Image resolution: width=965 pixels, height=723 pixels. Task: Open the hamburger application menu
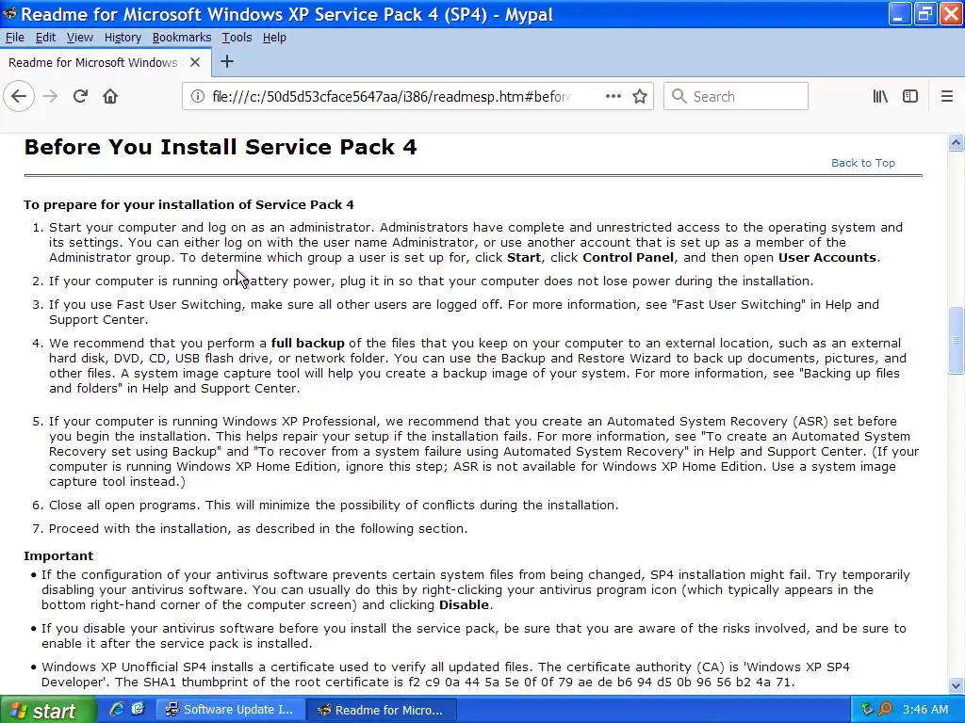(947, 97)
